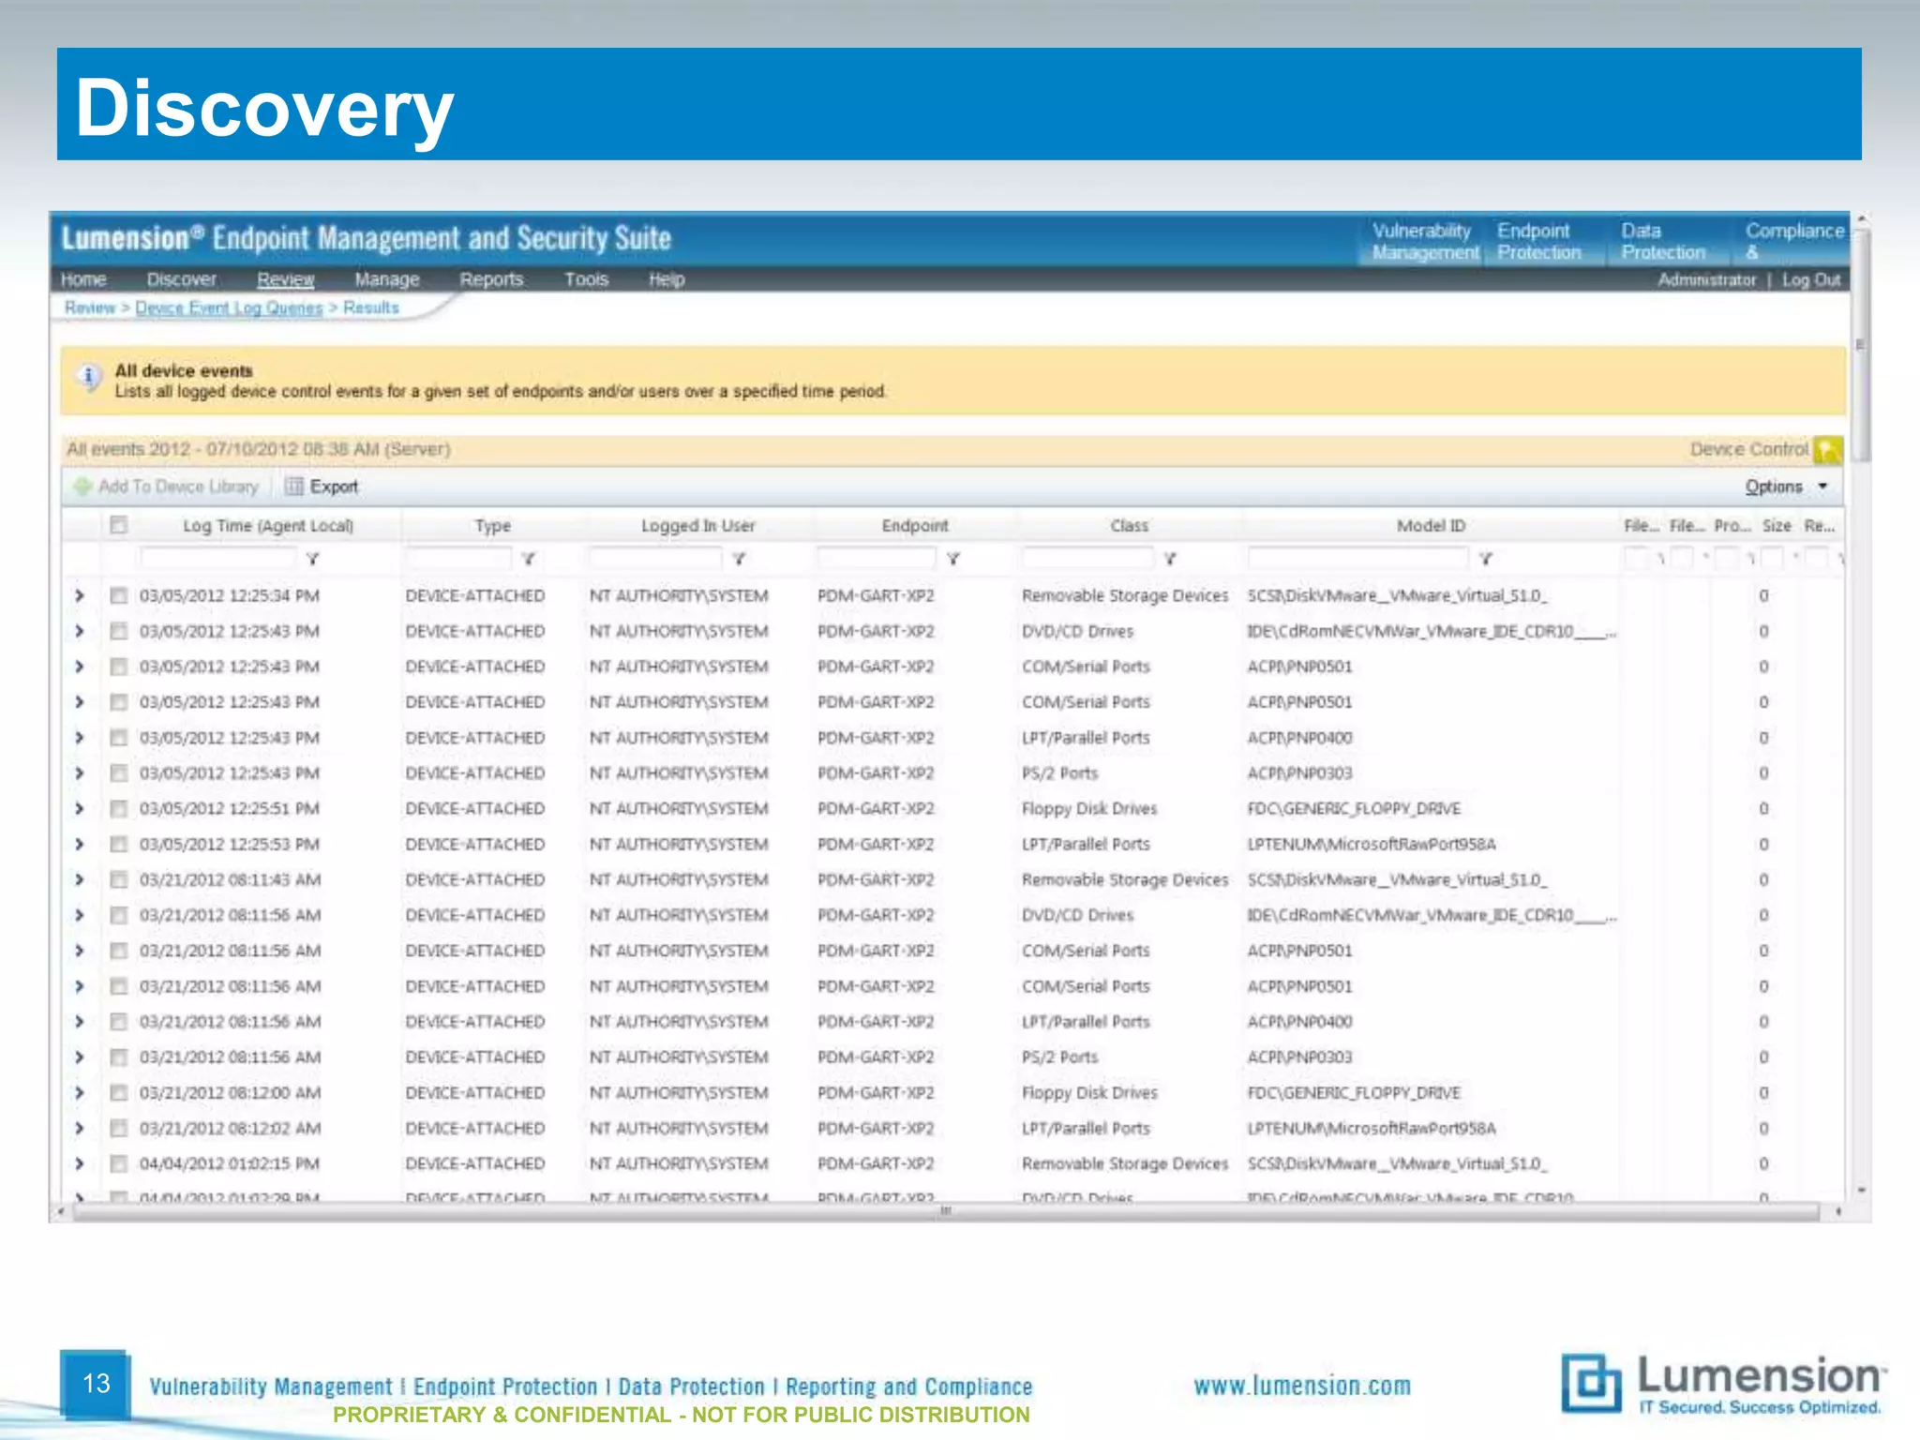
Task: Sort by Log Time (Agent Local) column header
Action: coord(268,526)
